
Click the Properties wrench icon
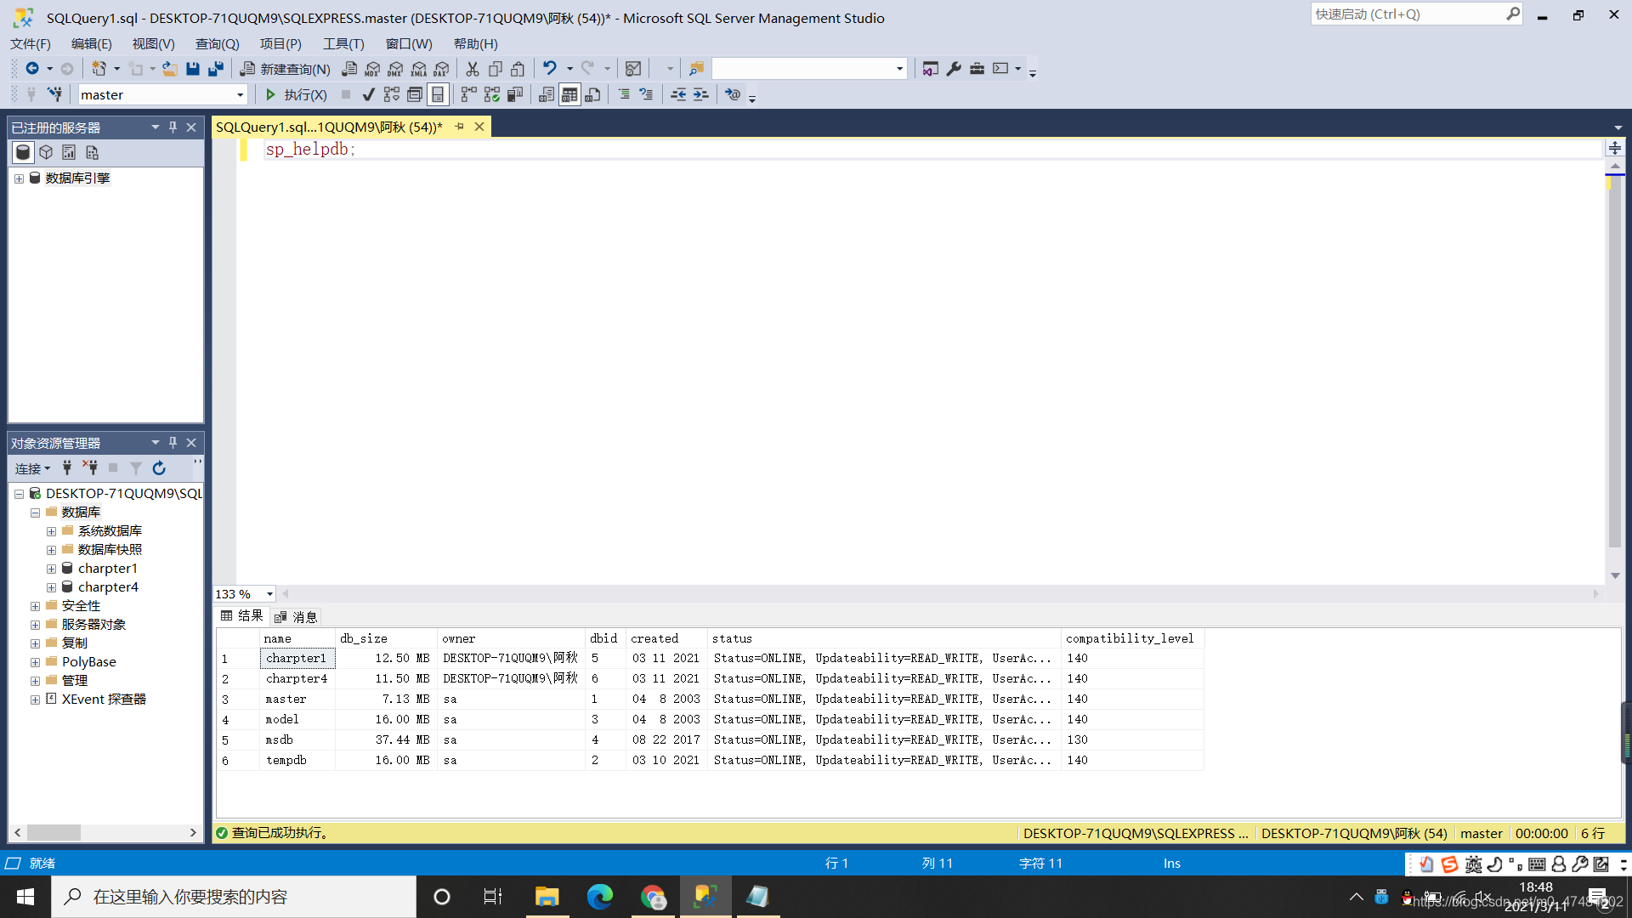pyautogui.click(x=954, y=69)
